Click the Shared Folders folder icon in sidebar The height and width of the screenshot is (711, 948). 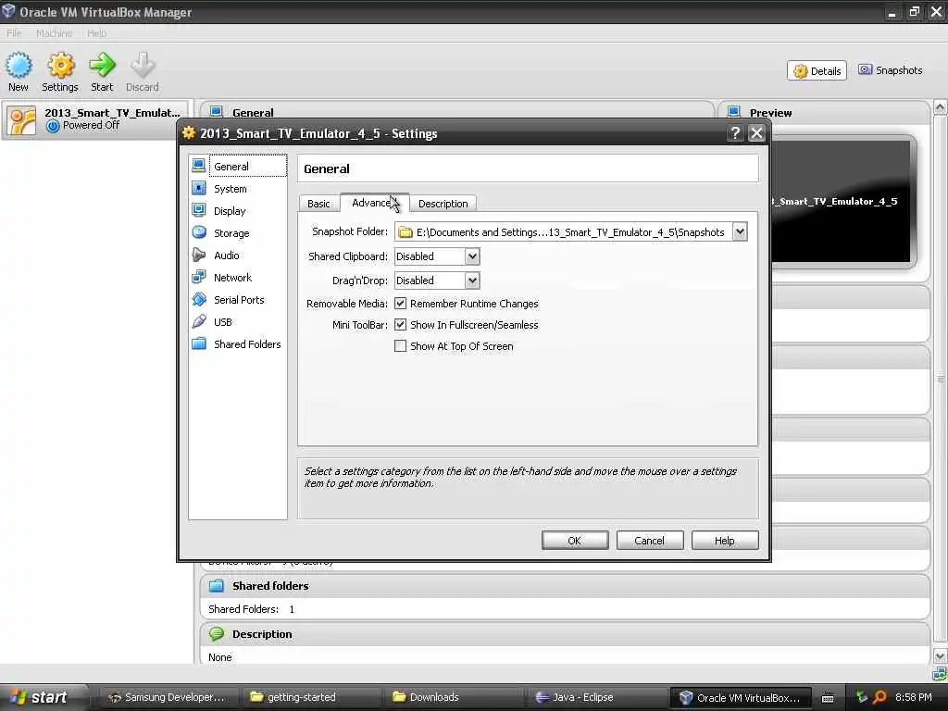pyautogui.click(x=199, y=344)
